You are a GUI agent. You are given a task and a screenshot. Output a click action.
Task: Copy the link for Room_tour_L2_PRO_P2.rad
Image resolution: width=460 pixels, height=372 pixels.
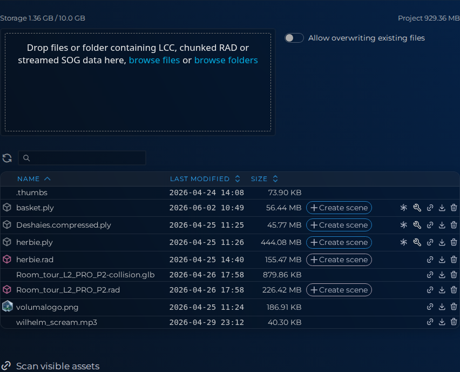430,290
